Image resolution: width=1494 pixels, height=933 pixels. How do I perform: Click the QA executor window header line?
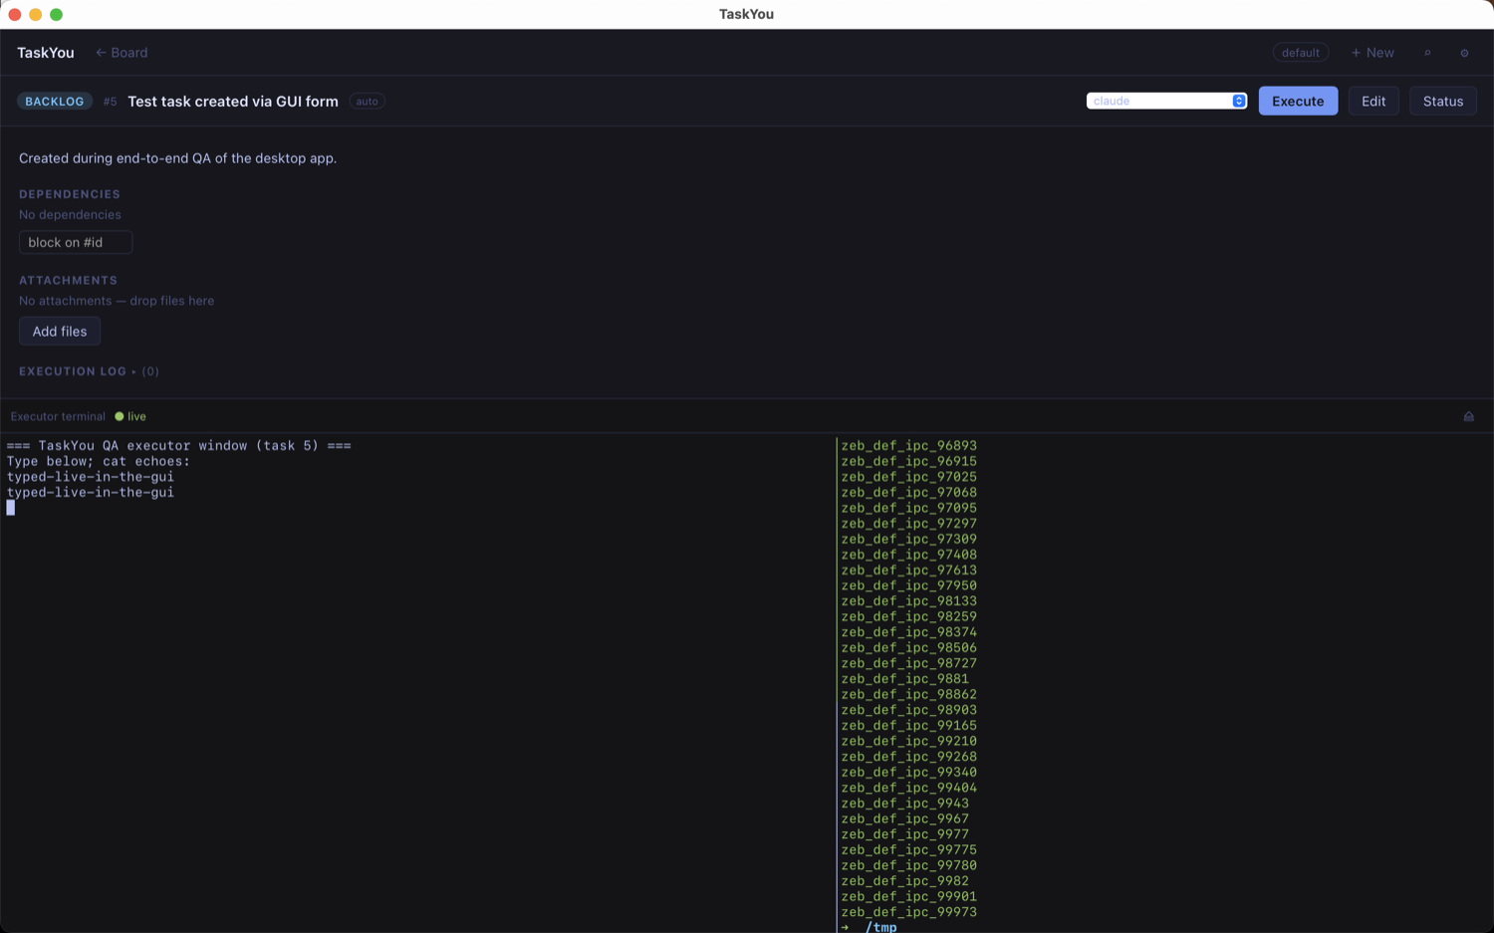[x=179, y=446]
